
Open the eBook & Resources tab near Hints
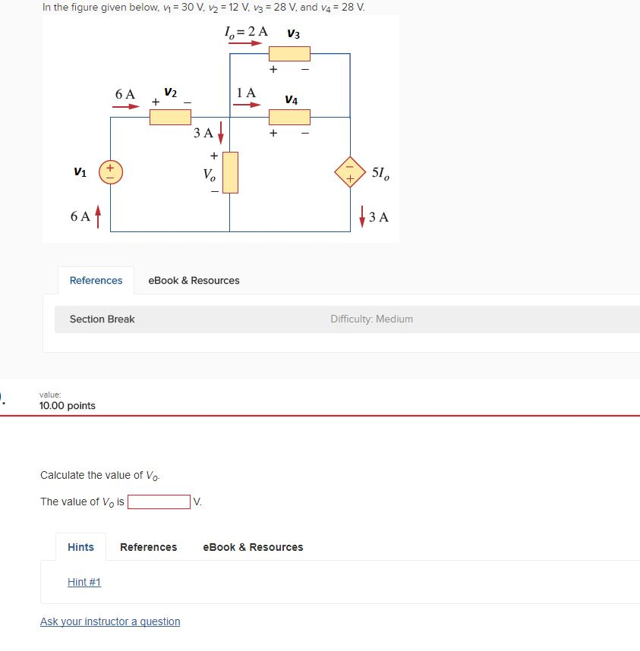pyautogui.click(x=253, y=546)
